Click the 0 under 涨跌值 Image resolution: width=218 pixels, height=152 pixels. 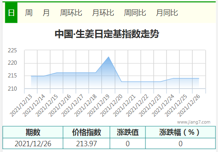(x=128, y=143)
